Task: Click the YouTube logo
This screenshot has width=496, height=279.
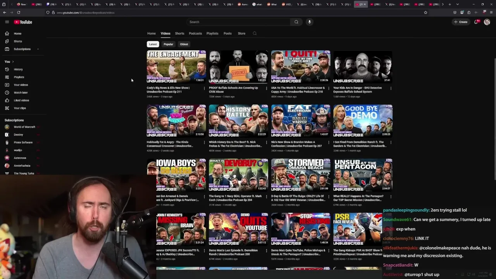Action: point(23,22)
